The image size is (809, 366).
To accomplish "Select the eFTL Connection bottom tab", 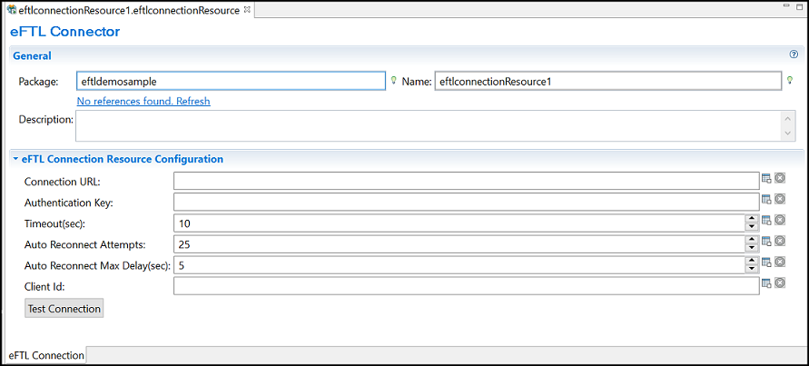I will [x=44, y=355].
